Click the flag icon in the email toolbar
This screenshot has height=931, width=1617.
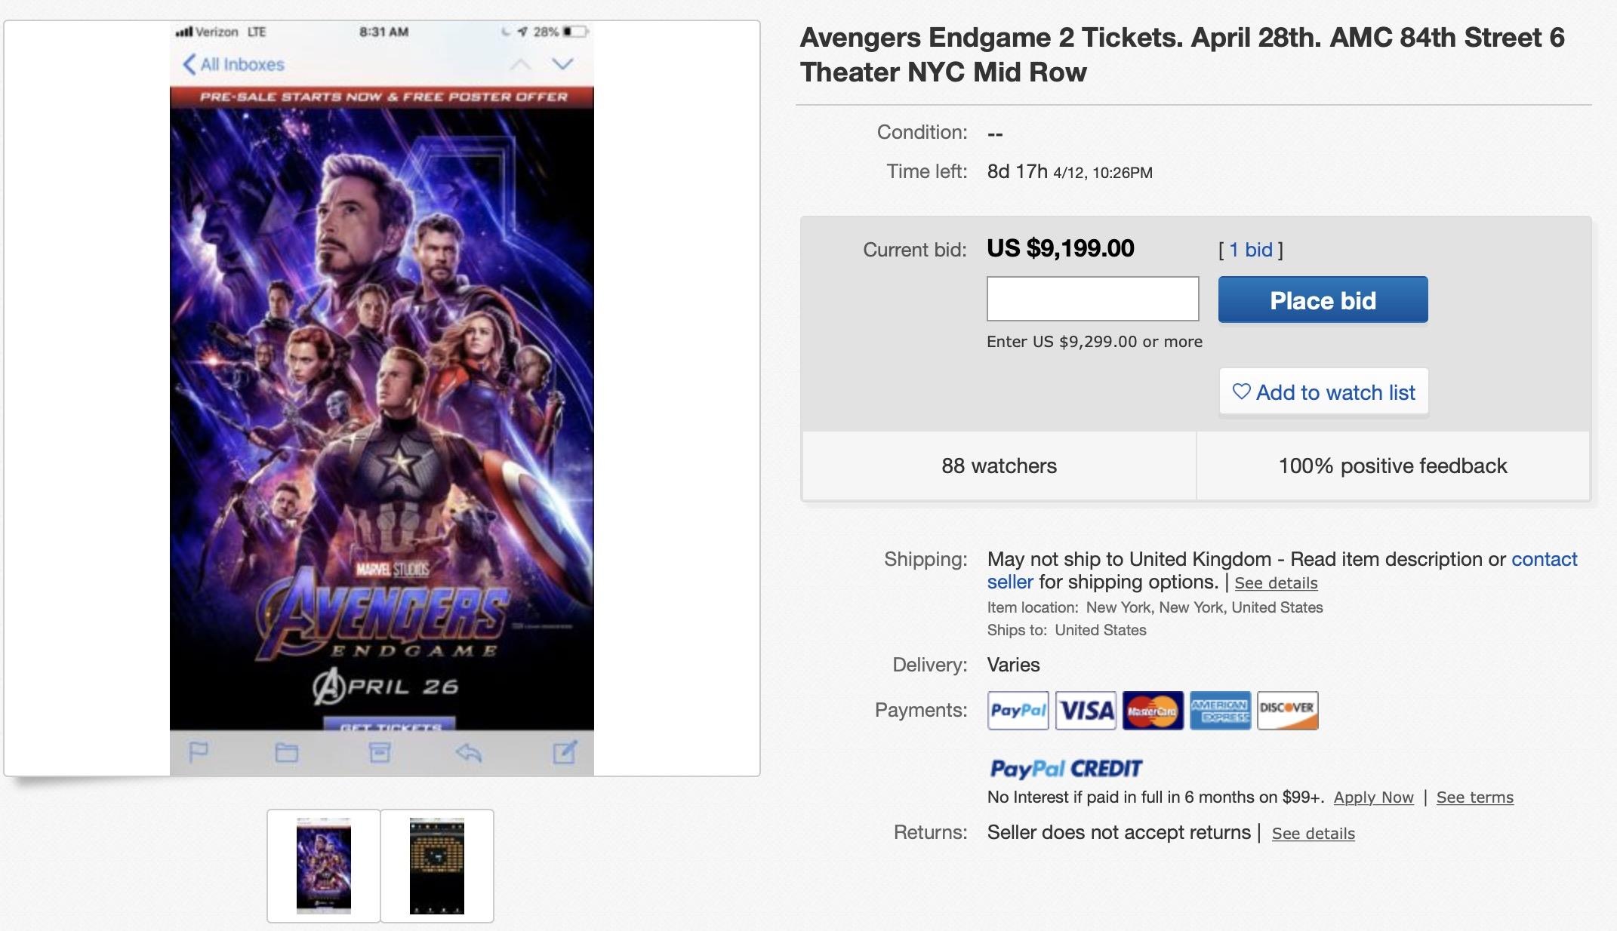[x=198, y=751]
